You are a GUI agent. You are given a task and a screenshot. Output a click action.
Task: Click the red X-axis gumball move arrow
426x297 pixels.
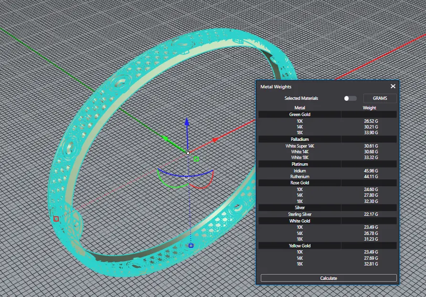[x=214, y=140]
